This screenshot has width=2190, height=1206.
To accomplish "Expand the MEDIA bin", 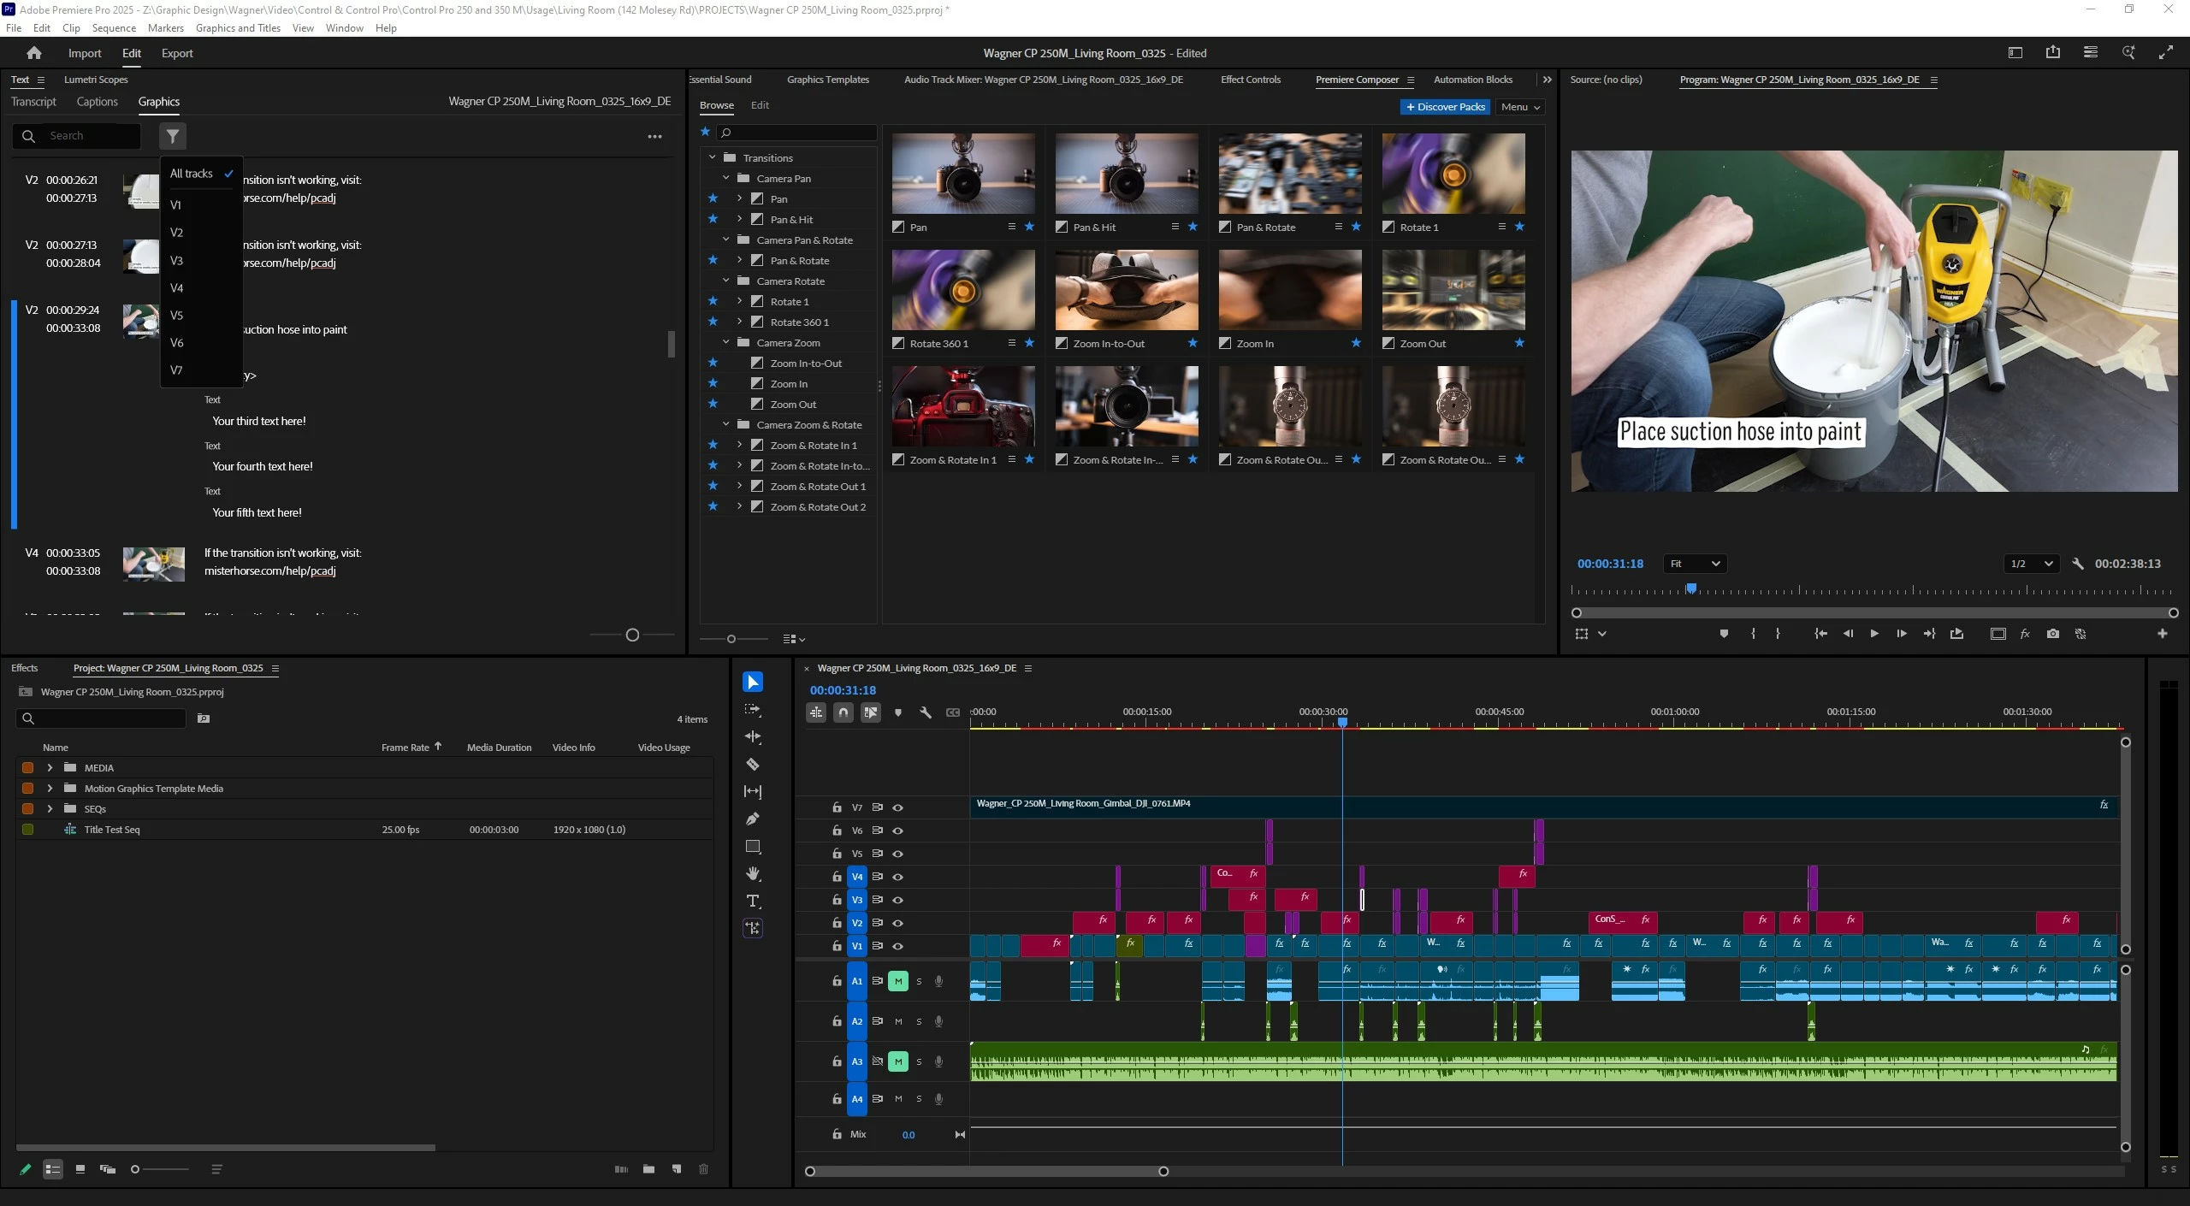I will click(x=50, y=767).
